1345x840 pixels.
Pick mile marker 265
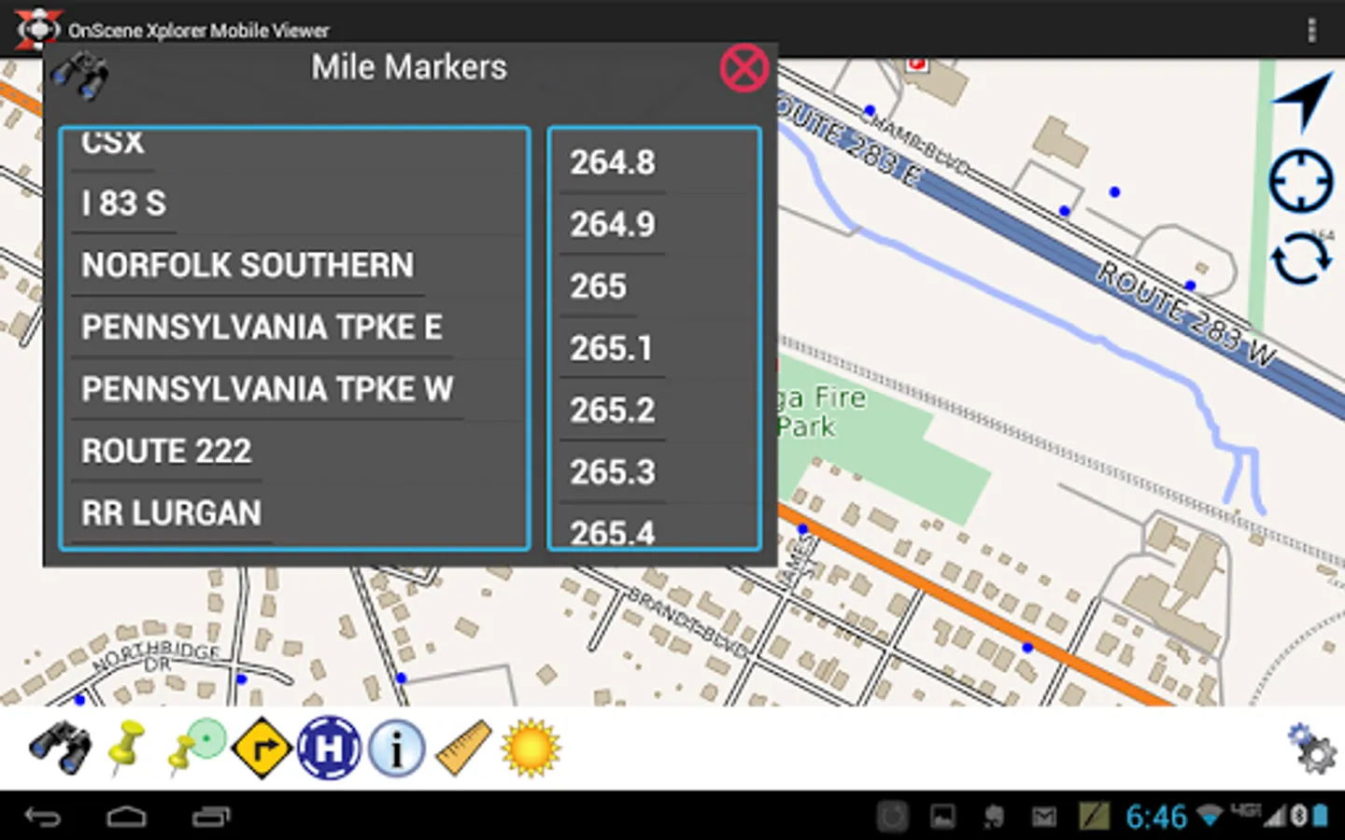(x=655, y=287)
